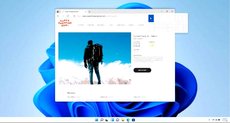
Task: Snap to middle column of three-equal-column layout
Action: tap(181, 18)
